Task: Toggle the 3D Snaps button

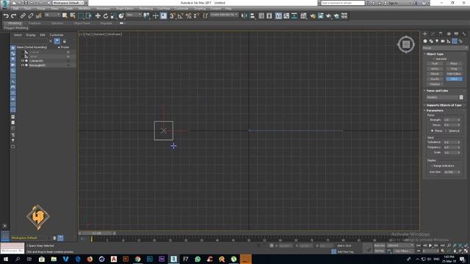Action: coord(173,16)
